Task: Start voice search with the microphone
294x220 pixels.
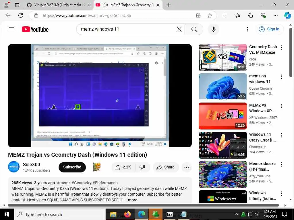Action: click(x=213, y=29)
